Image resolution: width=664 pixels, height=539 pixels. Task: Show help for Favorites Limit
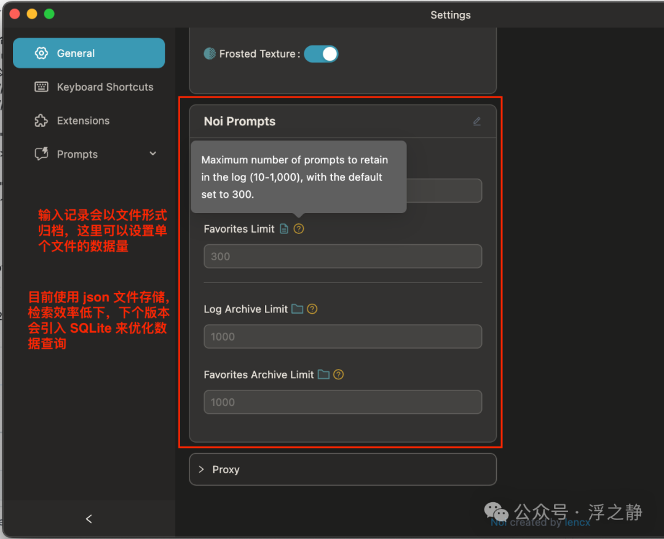299,229
